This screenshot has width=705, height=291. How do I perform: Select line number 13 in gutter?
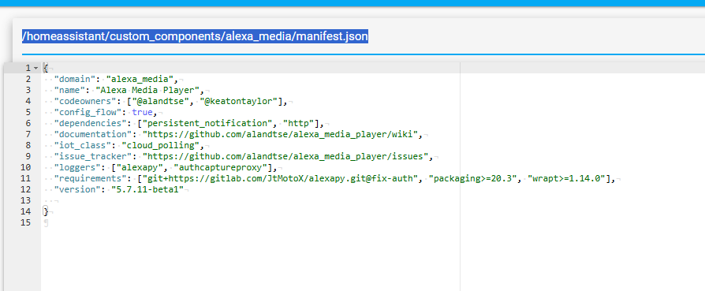(x=26, y=200)
